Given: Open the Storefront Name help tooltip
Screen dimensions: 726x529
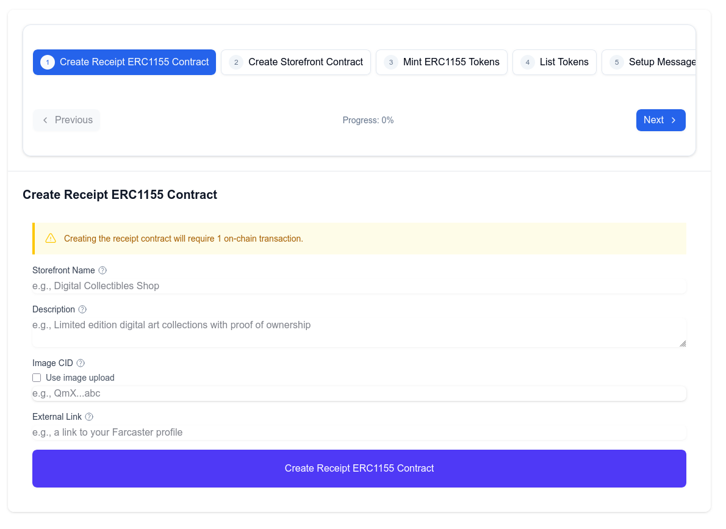Looking at the screenshot, I should [x=102, y=270].
